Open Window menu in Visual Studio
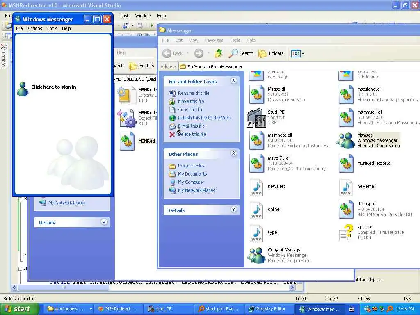 tap(143, 16)
